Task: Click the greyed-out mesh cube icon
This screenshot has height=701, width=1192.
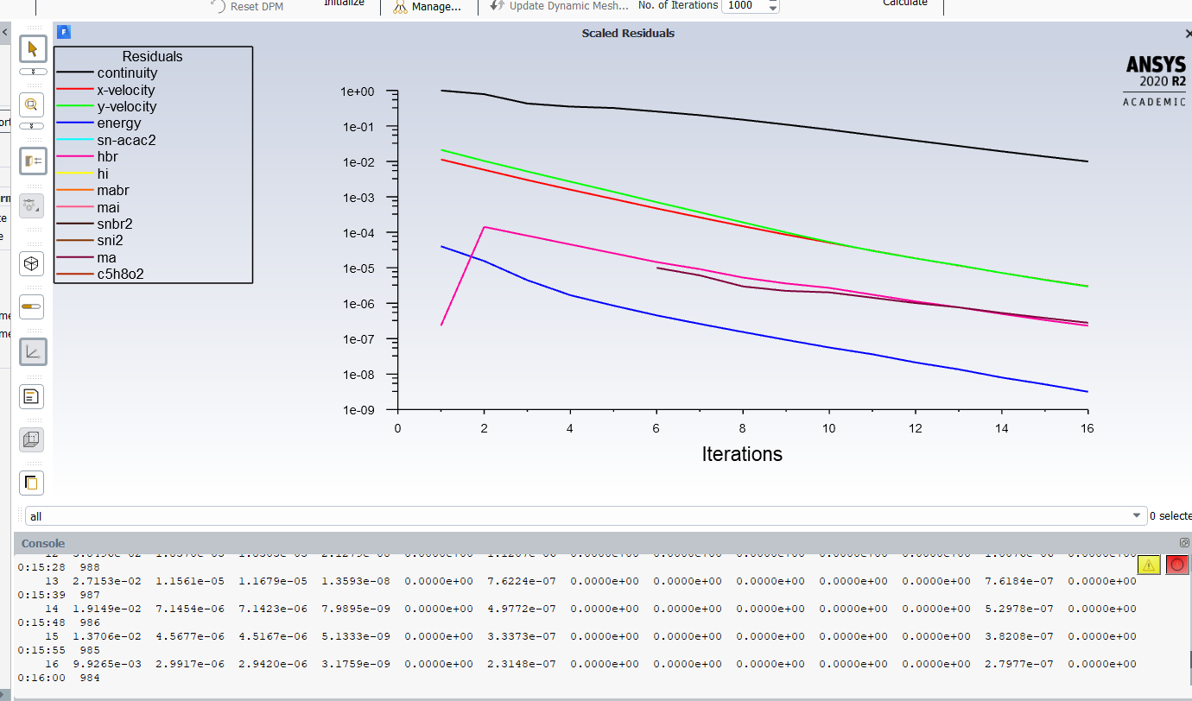Action: (31, 439)
